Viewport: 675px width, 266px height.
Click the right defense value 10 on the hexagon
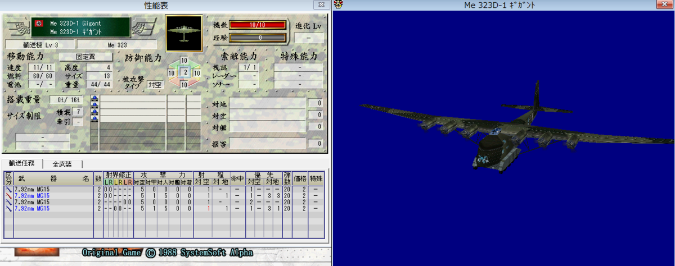pos(197,73)
